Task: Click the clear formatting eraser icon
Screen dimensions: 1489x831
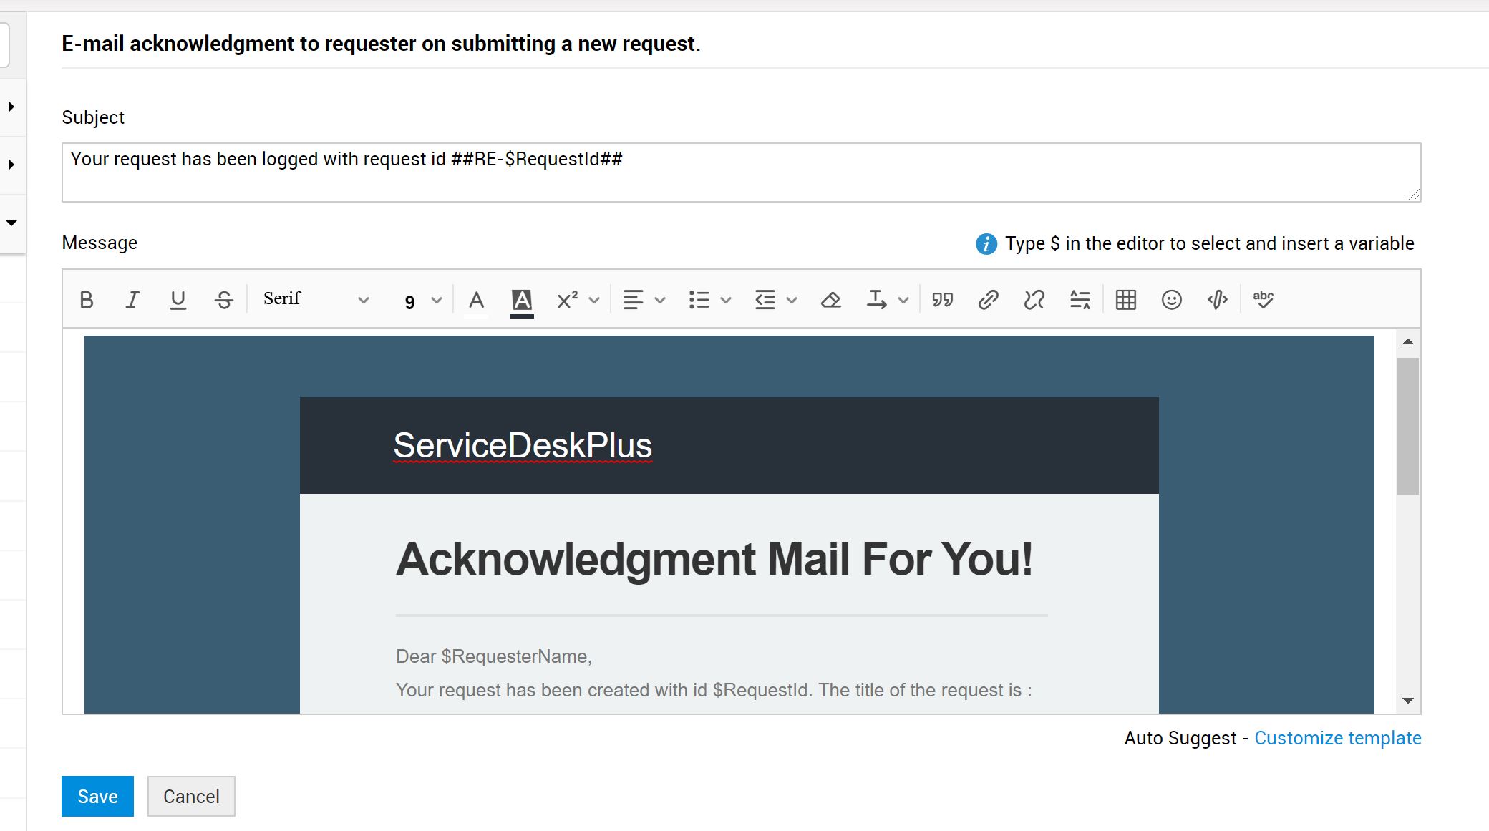Action: click(x=830, y=300)
